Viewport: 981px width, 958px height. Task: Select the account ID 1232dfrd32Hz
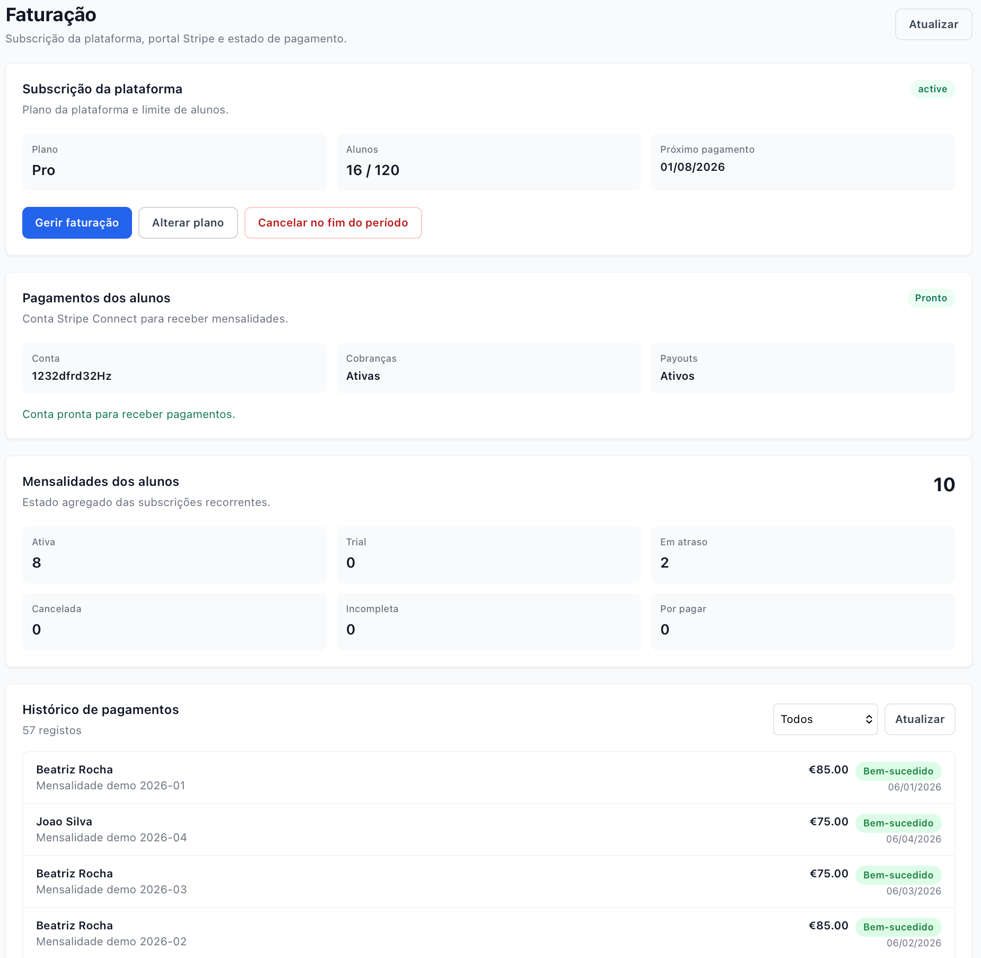(72, 376)
